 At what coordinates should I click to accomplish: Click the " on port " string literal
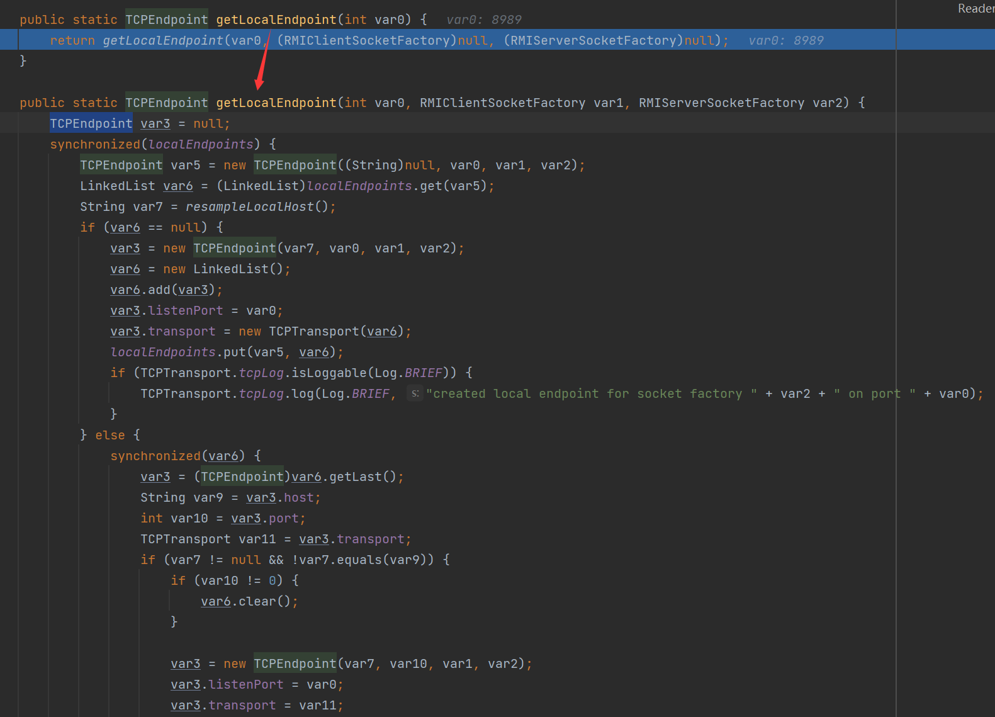[x=874, y=393]
